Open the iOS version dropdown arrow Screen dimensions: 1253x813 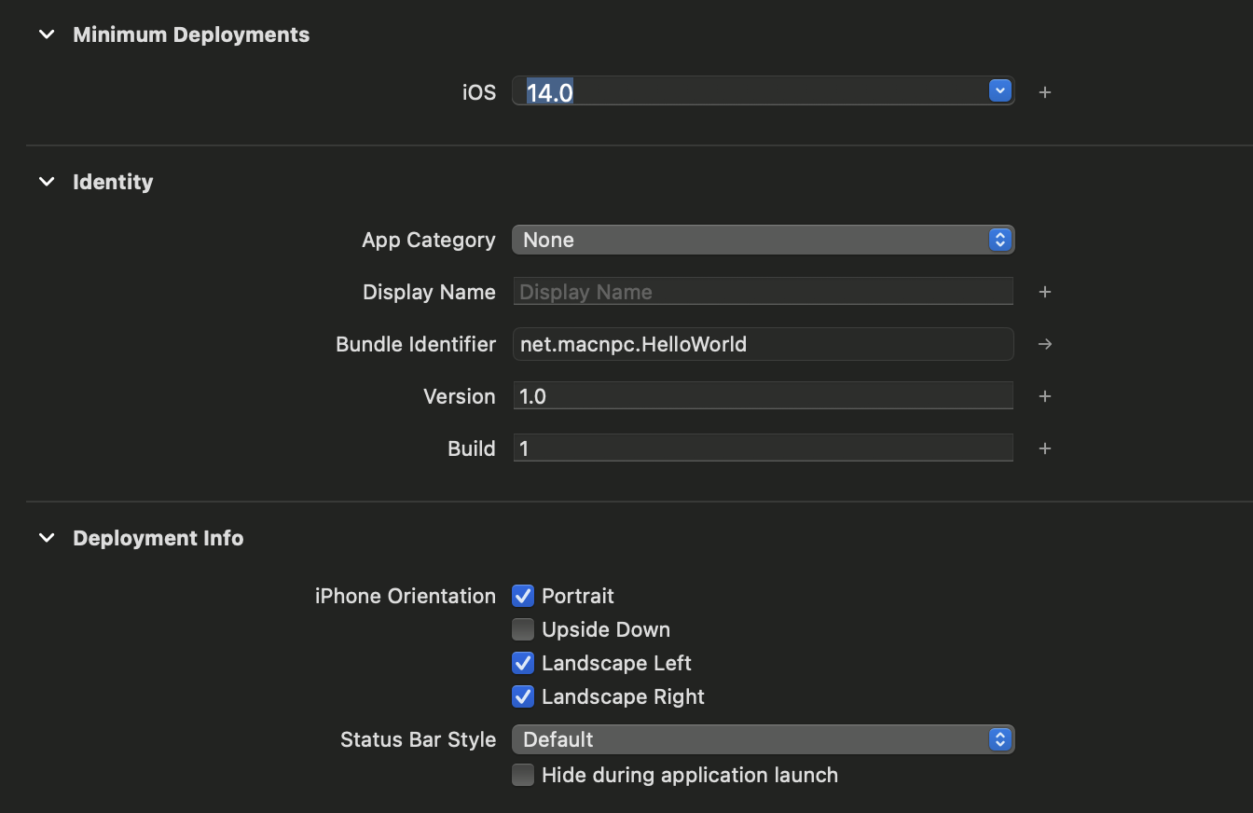999,91
